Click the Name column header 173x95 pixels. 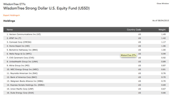coord(10,30)
